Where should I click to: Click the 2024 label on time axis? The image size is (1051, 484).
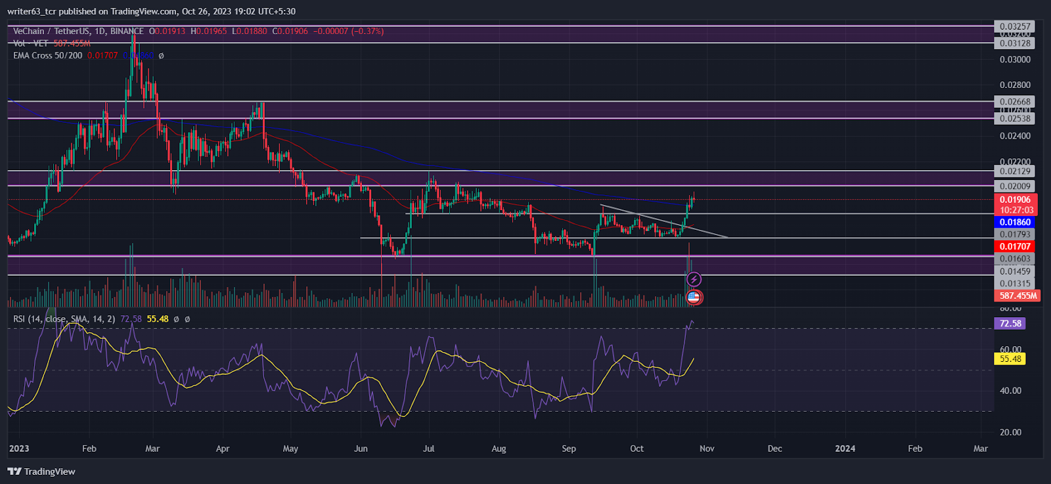845,449
